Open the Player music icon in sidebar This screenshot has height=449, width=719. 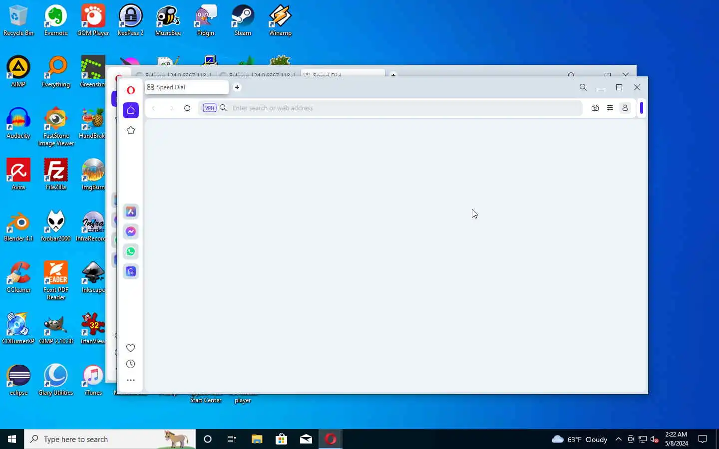click(131, 271)
